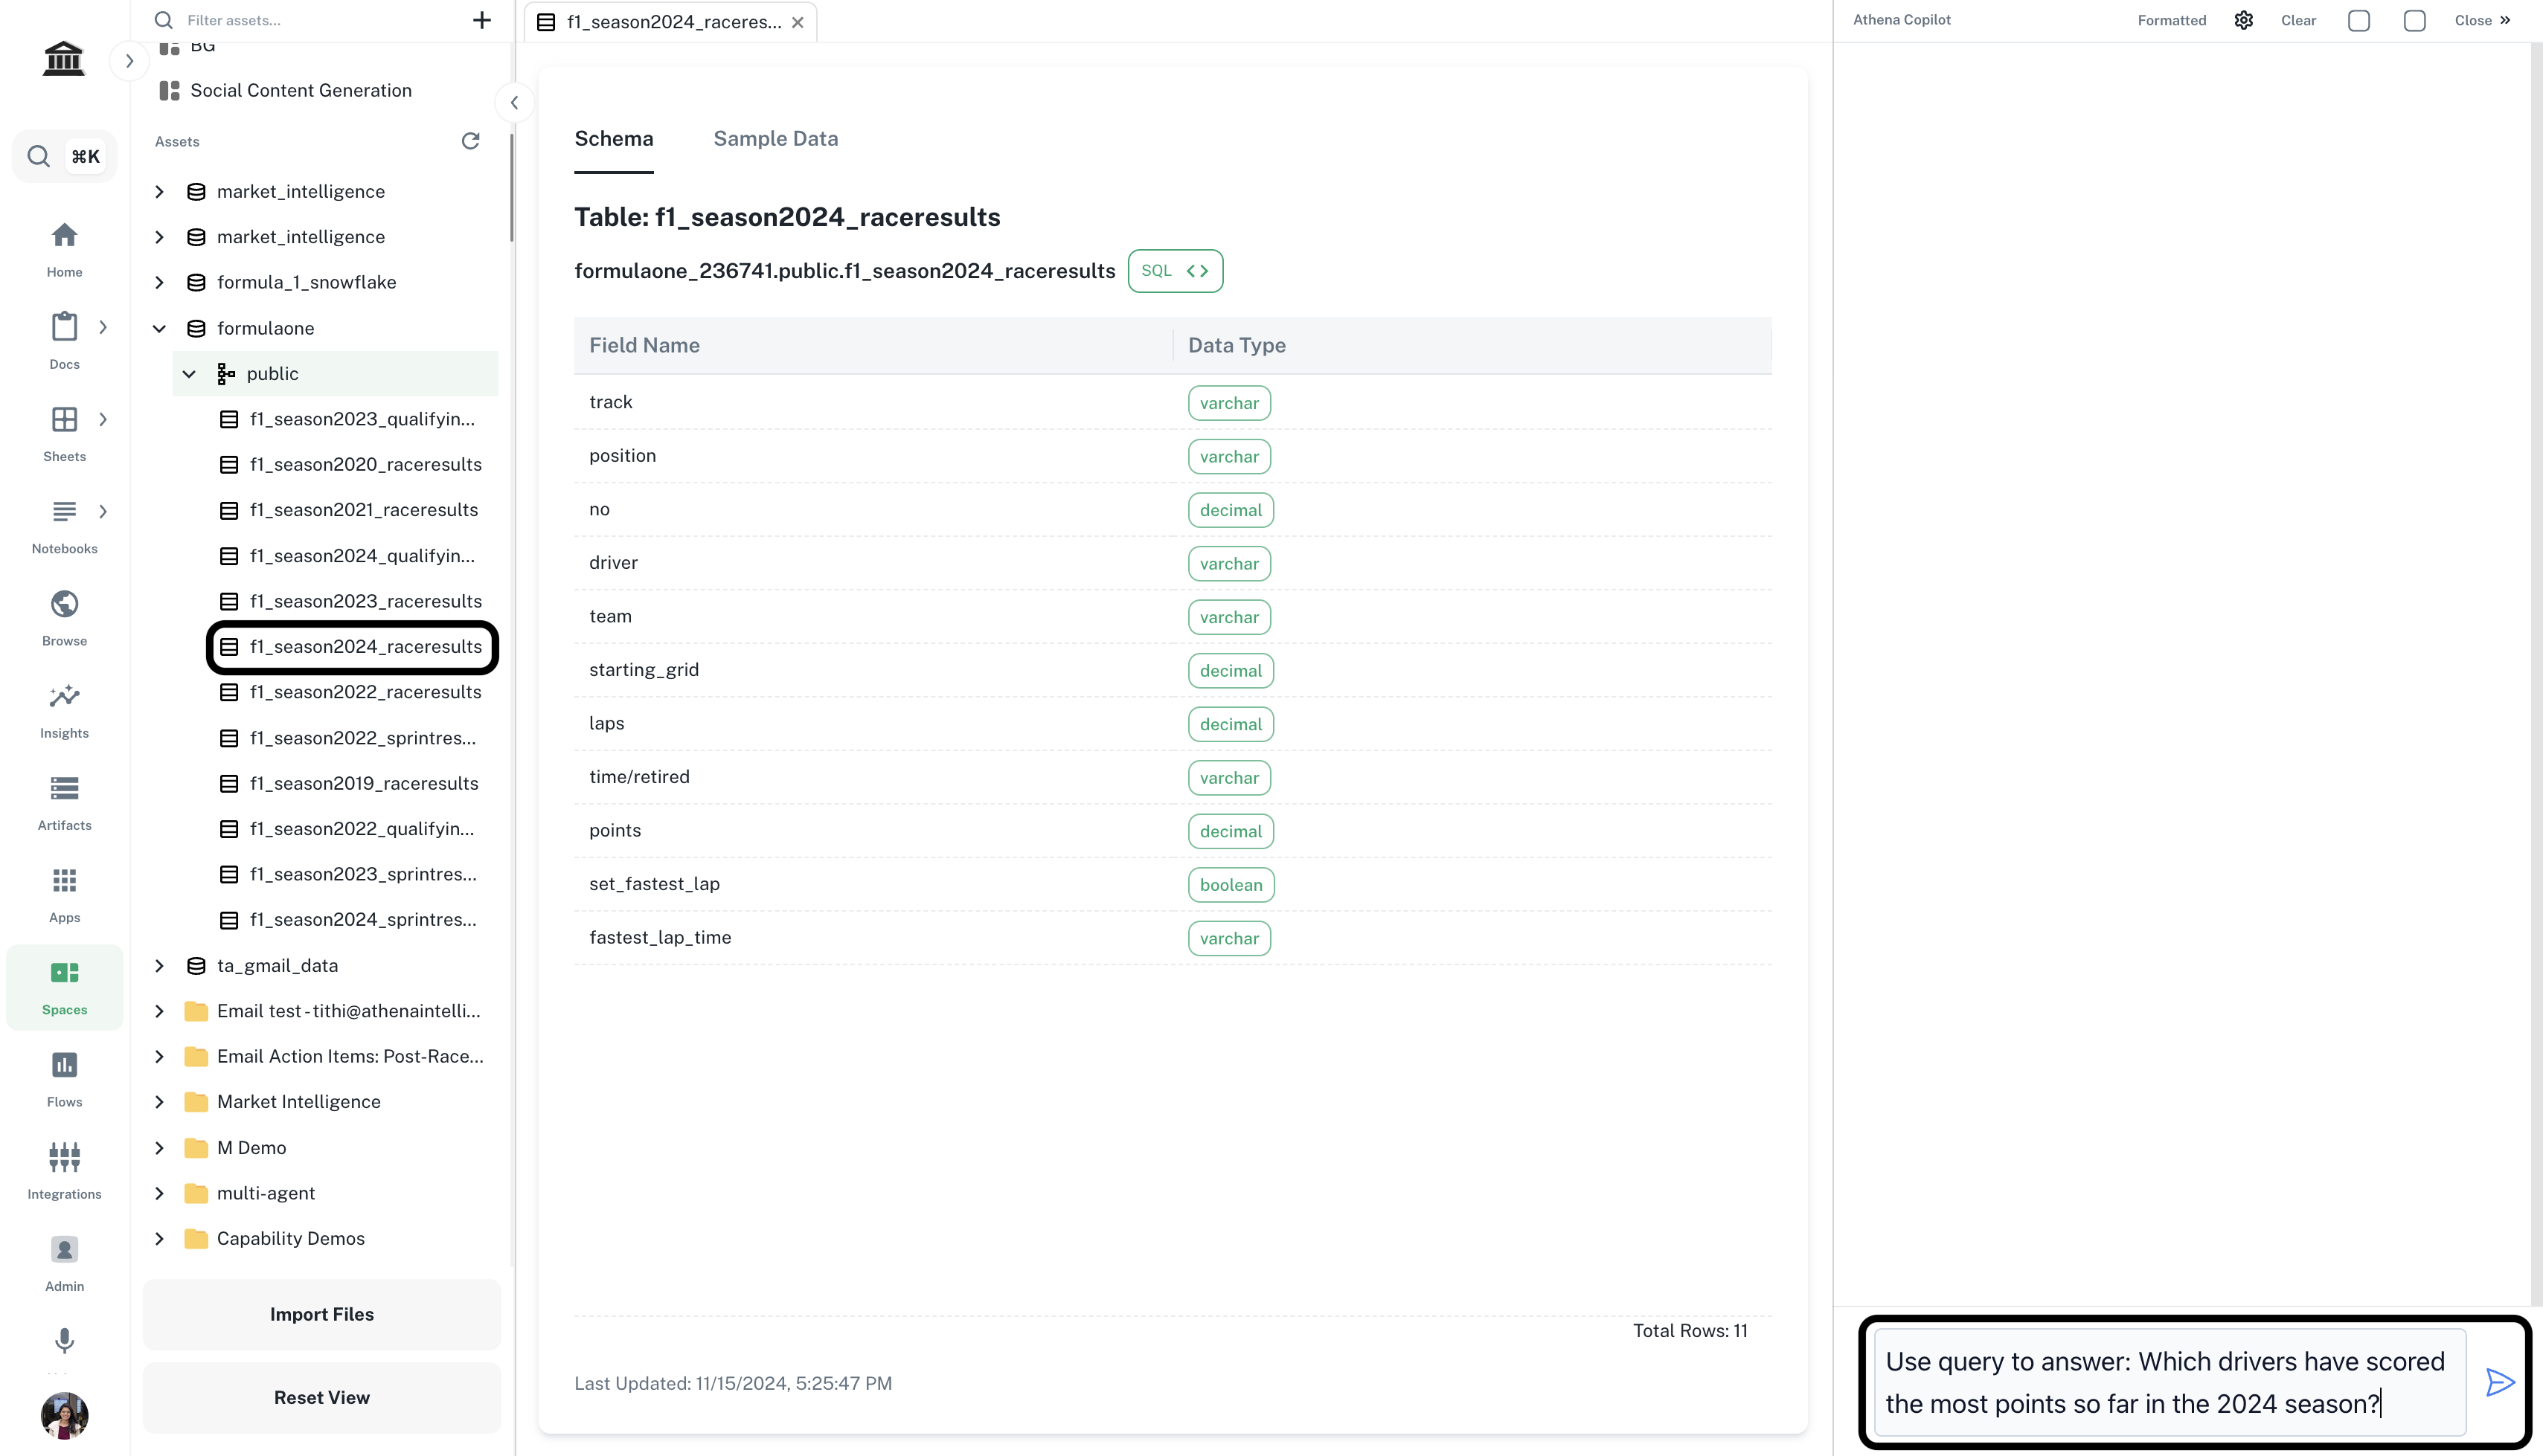Toggle the second square box in Copilot header

coord(2415,20)
